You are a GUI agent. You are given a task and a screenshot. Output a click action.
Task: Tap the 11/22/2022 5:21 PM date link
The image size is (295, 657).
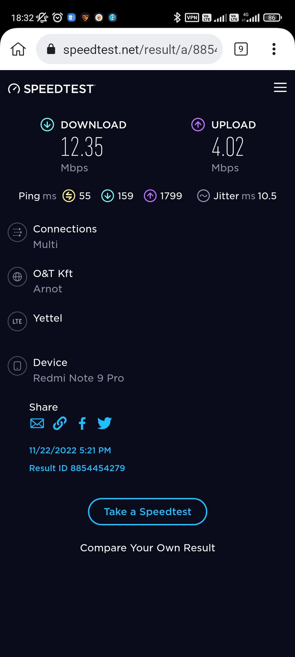70,450
